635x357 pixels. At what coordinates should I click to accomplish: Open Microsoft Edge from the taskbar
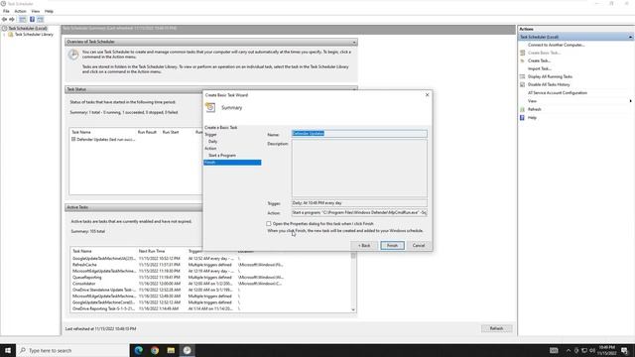click(139, 350)
